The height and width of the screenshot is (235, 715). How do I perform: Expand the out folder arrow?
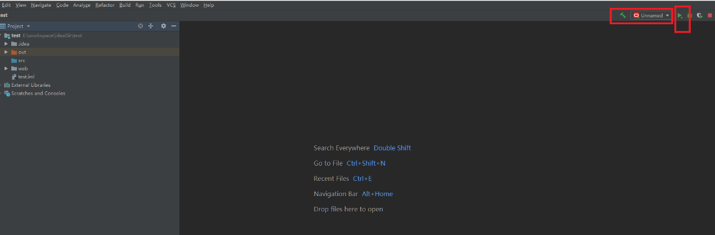(x=6, y=52)
